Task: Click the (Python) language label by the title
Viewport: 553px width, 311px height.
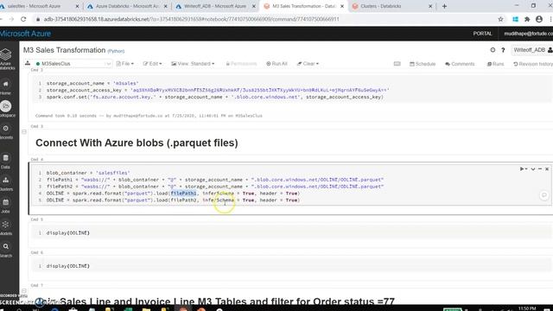Action: 116,51
